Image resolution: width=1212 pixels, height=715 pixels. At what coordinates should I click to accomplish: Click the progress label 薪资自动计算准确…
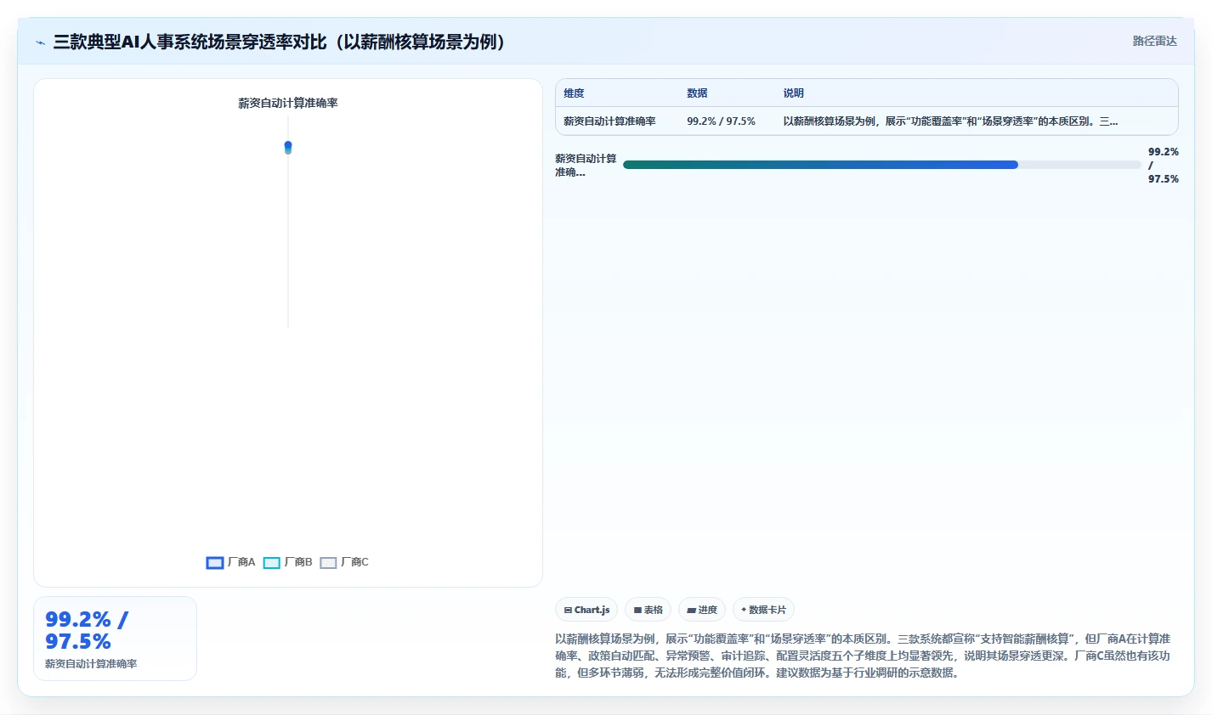tap(586, 165)
